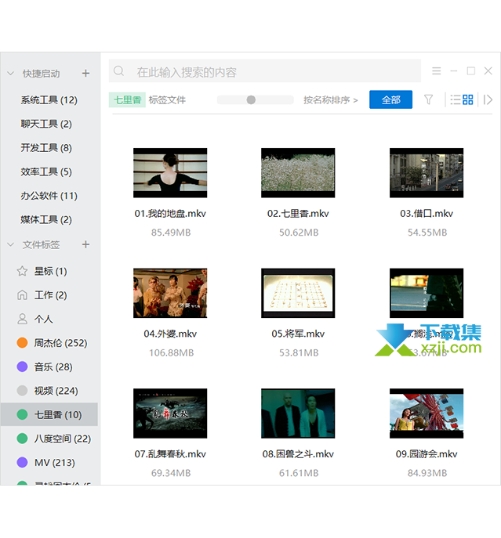The height and width of the screenshot is (538, 501).
Task: Click the 85.49MB file size
Action: 171,233
